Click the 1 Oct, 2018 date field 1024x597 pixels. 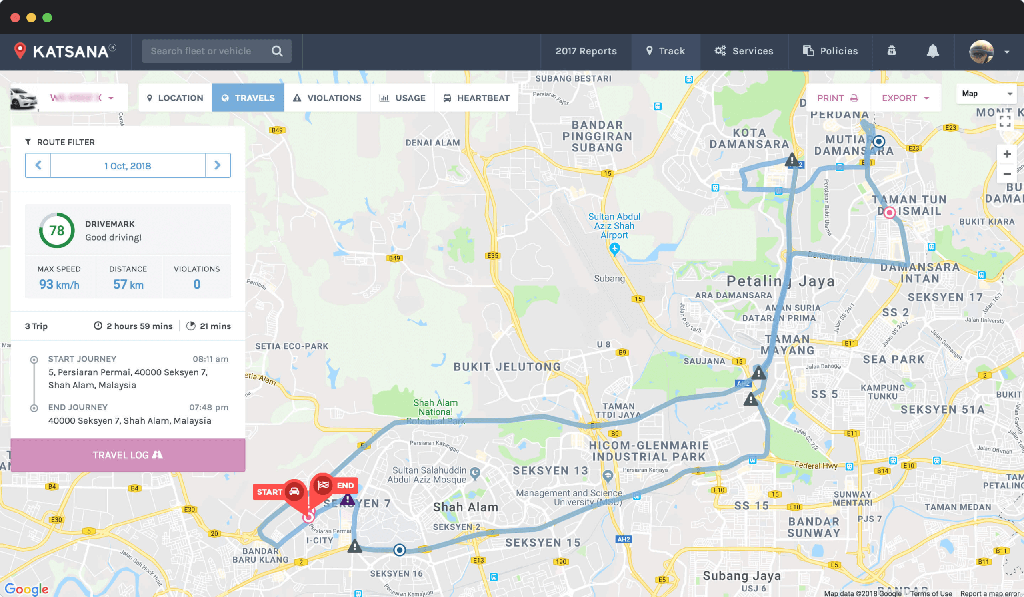coord(128,165)
